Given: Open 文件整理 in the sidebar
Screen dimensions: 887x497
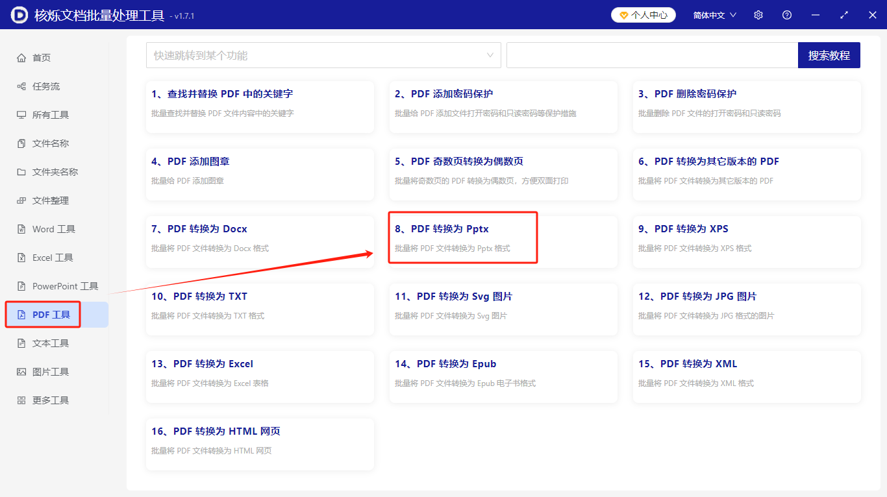Looking at the screenshot, I should tap(55, 200).
